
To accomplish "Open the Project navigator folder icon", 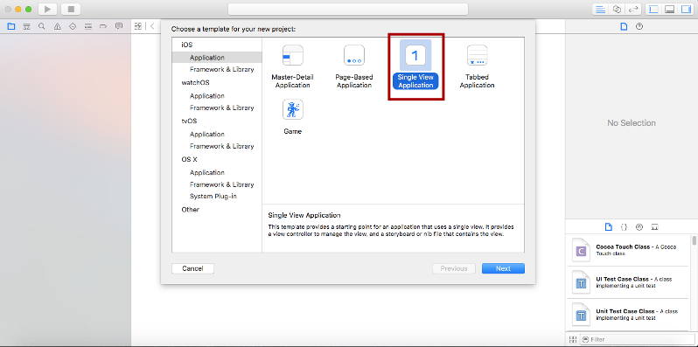I will pyautogui.click(x=11, y=26).
